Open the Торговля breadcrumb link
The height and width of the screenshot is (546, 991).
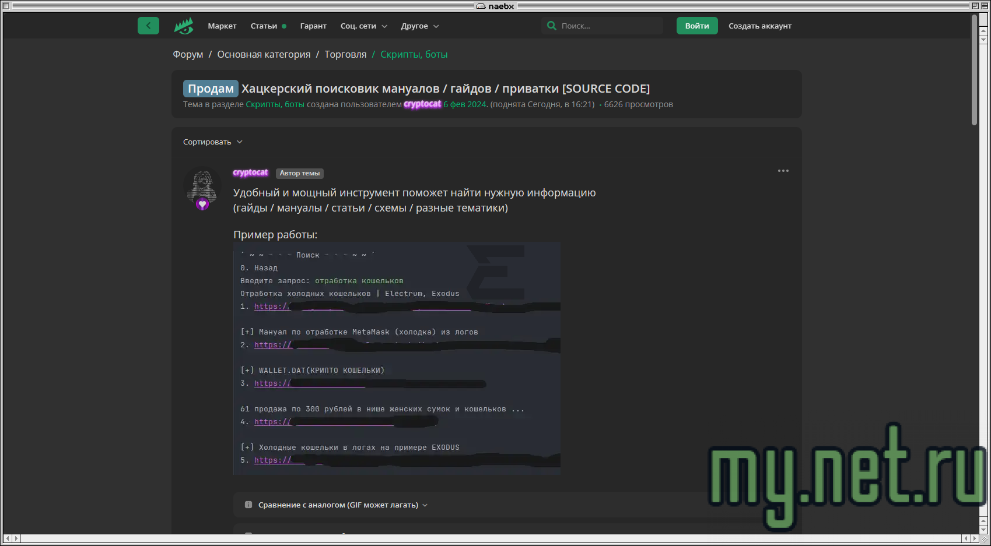click(345, 54)
